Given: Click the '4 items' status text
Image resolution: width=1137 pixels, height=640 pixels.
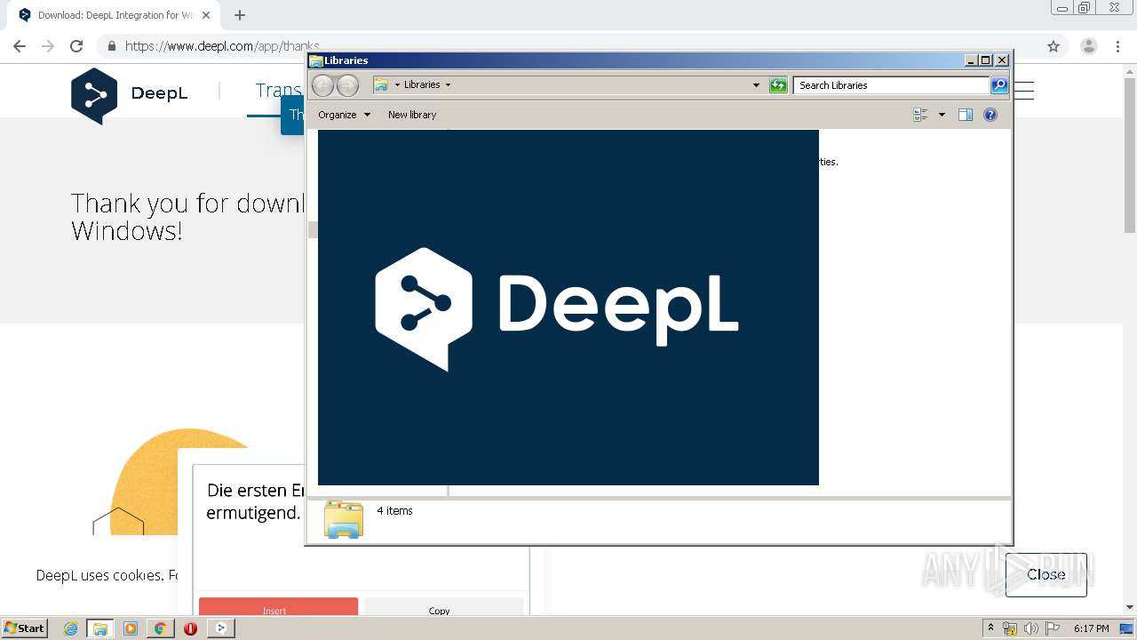Looking at the screenshot, I should pyautogui.click(x=394, y=511).
